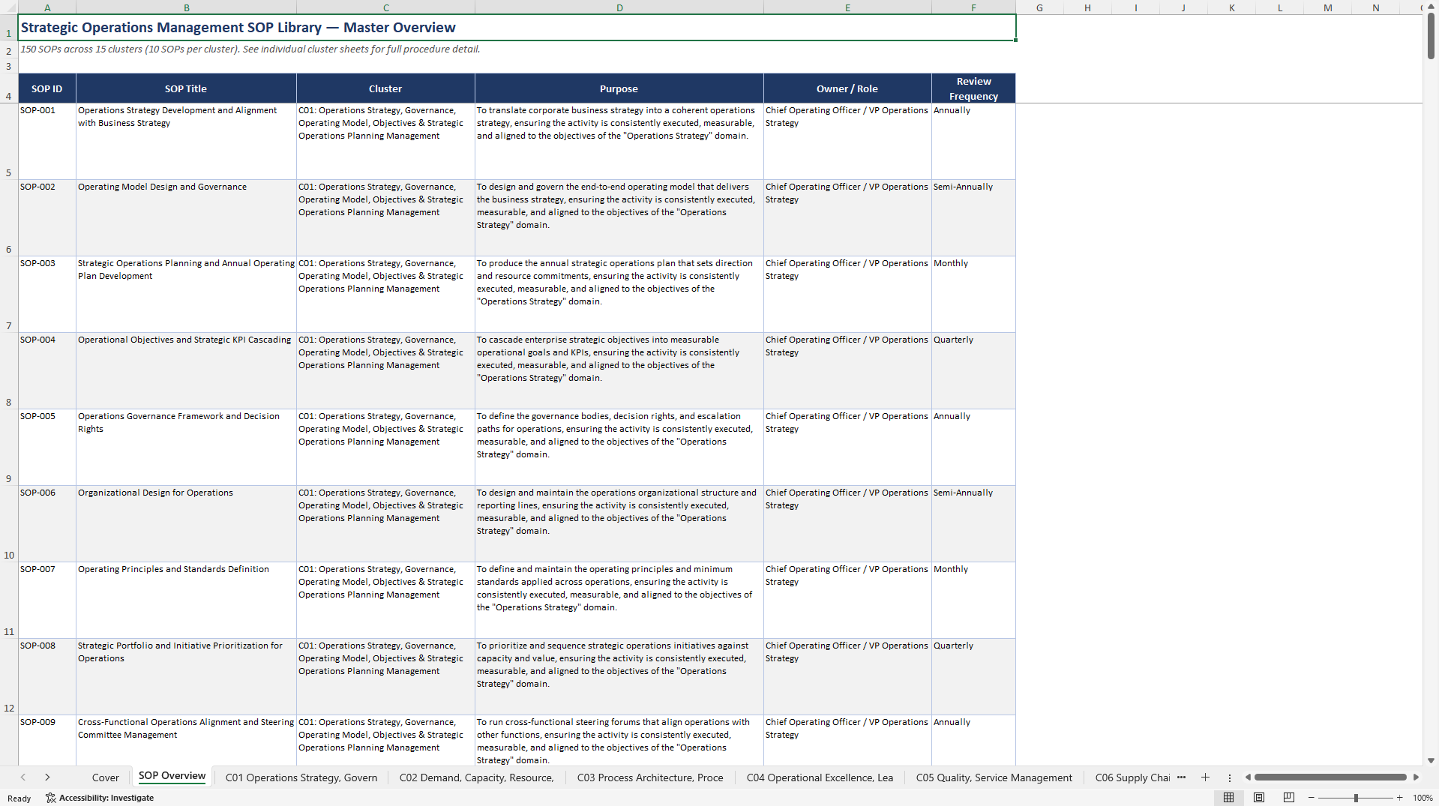Select the SOP Overview sheet tab
Viewport: 1439px width, 806px height.
tap(172, 776)
